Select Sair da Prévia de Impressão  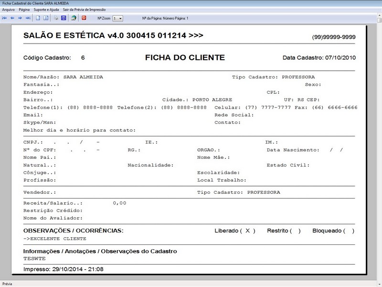tap(85, 10)
